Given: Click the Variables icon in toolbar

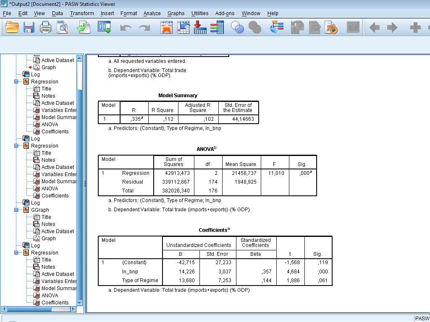Looking at the screenshot, I should tap(217, 28).
